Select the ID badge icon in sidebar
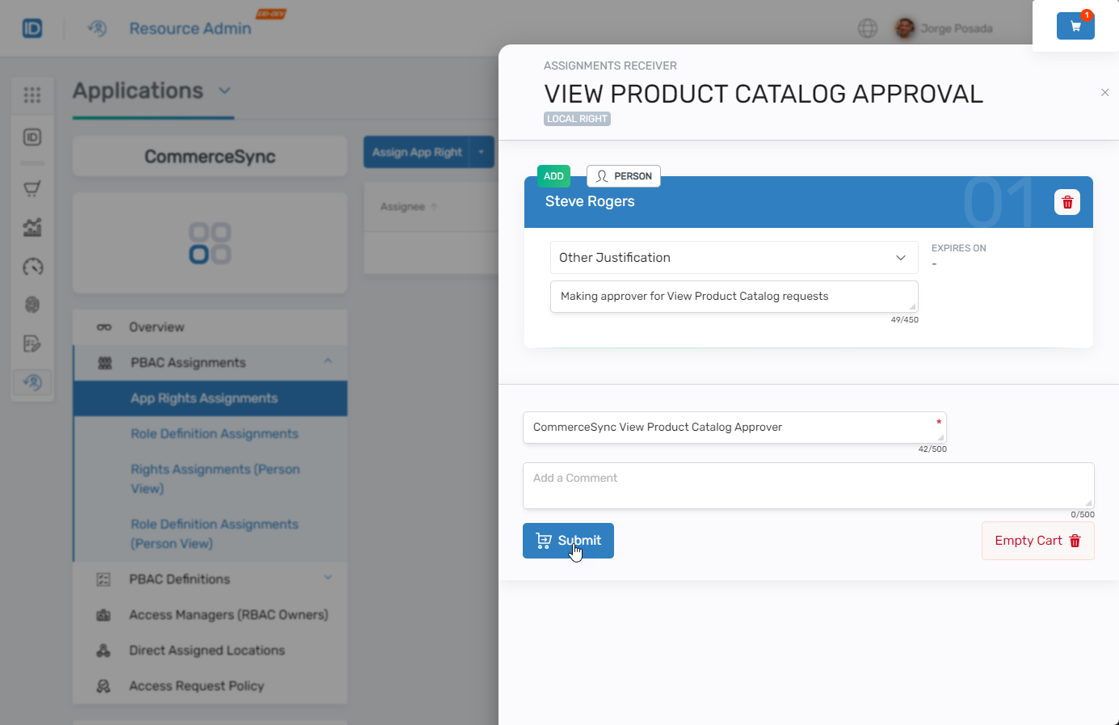 [32, 137]
